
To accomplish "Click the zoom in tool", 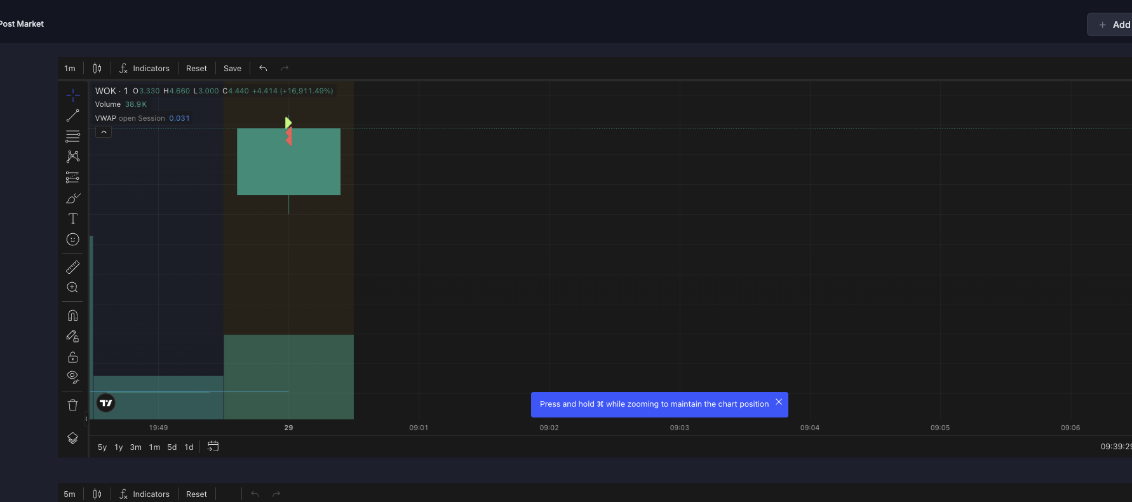I will click(73, 288).
